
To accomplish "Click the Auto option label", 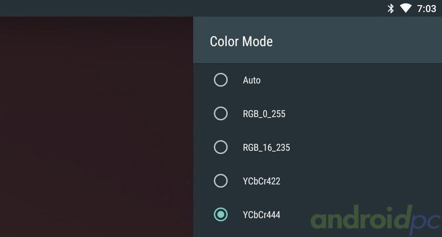I will click(x=251, y=81).
